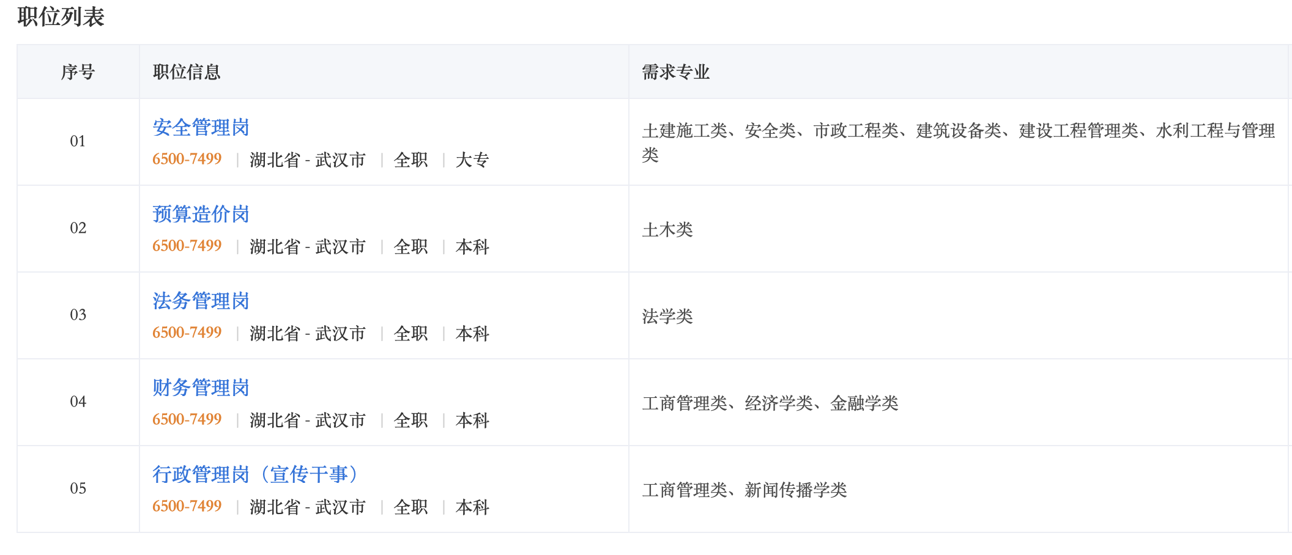The height and width of the screenshot is (555, 1292).
Task: Click 土木类 required major text
Action: tap(667, 230)
